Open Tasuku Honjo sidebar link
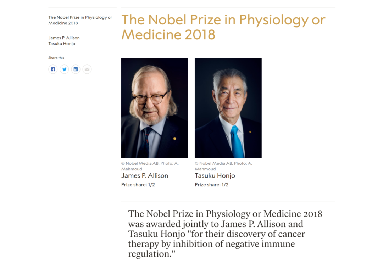The height and width of the screenshot is (264, 383). pos(62,44)
